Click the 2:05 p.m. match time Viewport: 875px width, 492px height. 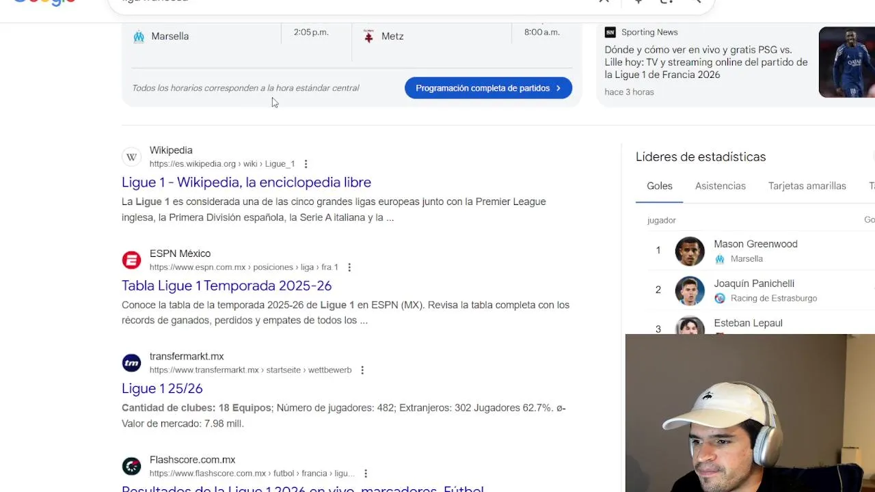point(311,32)
